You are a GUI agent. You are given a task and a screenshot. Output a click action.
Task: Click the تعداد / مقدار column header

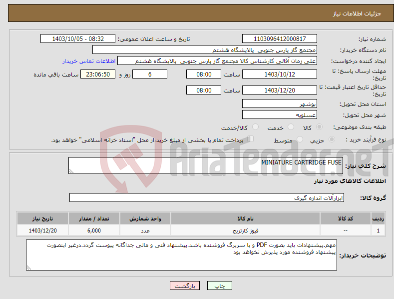tap(94, 218)
